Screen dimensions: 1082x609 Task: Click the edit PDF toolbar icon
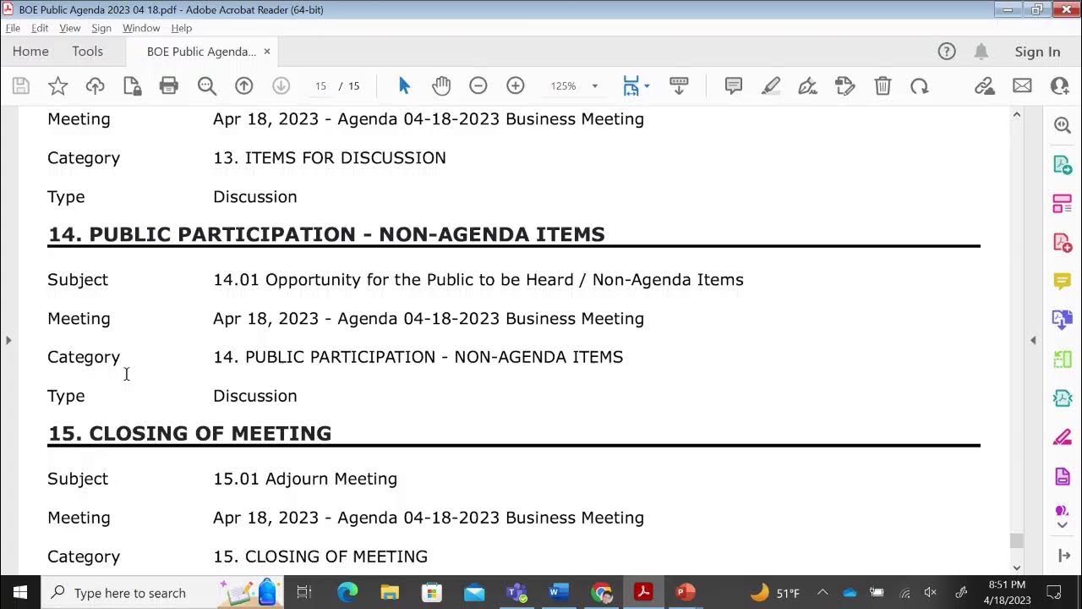(845, 85)
